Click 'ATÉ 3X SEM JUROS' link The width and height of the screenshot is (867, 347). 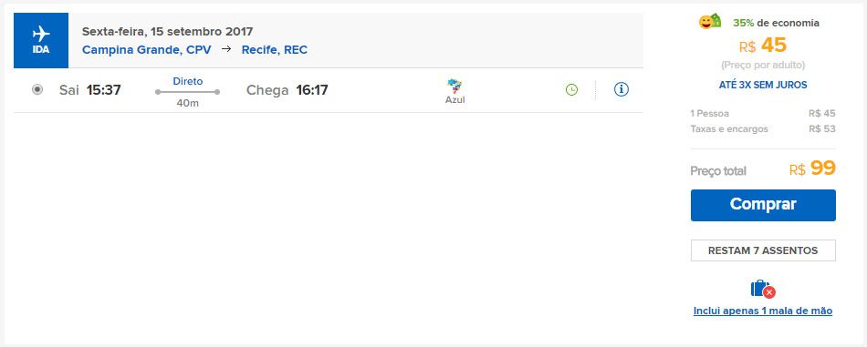[x=763, y=85]
